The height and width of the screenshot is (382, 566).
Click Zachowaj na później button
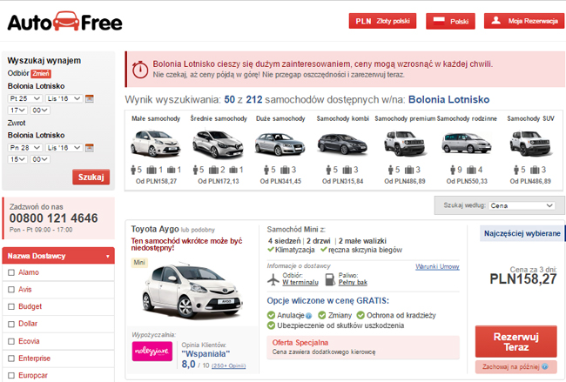(x=515, y=366)
